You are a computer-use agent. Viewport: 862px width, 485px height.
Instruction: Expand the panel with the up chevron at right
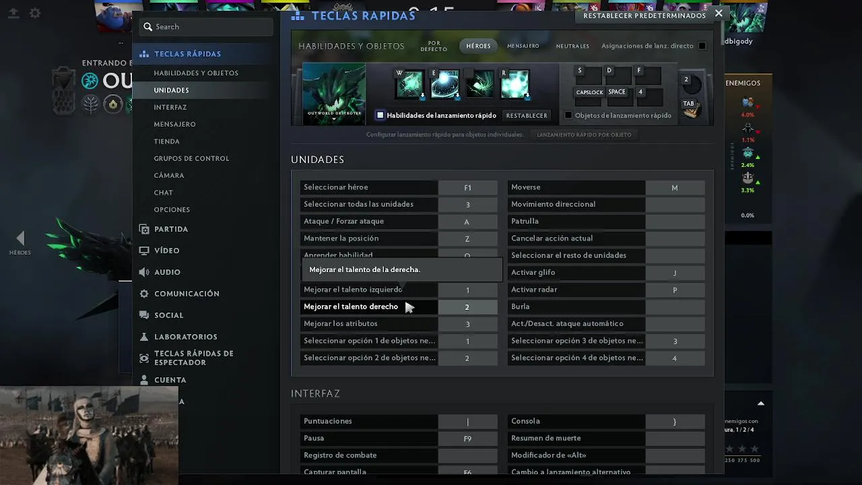(761, 403)
